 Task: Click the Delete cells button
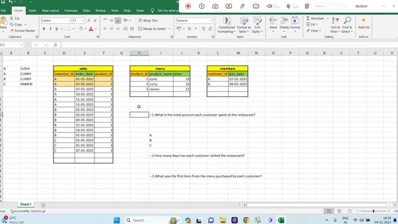point(284,25)
